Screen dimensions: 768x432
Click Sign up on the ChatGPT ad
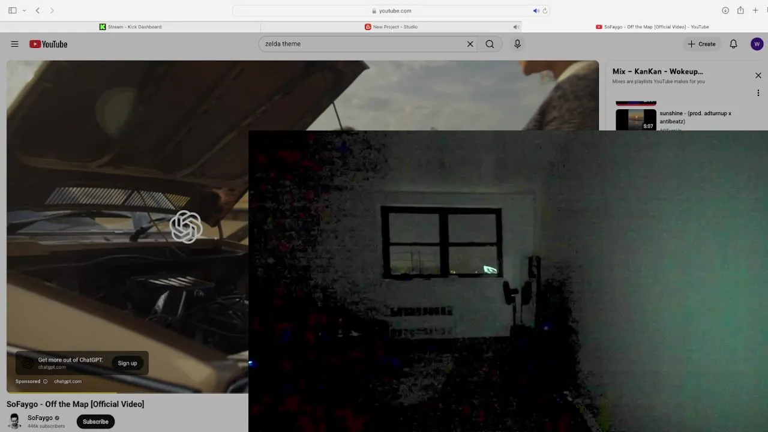127,363
